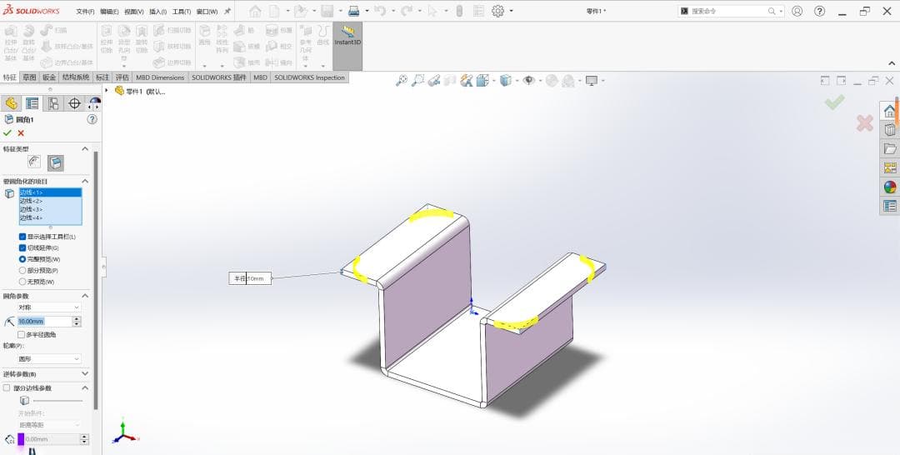Collapse the 部分边线参数 section chevron

(x=85, y=387)
